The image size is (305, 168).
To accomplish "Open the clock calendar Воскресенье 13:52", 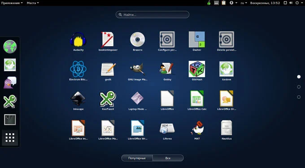I will coord(265,3).
